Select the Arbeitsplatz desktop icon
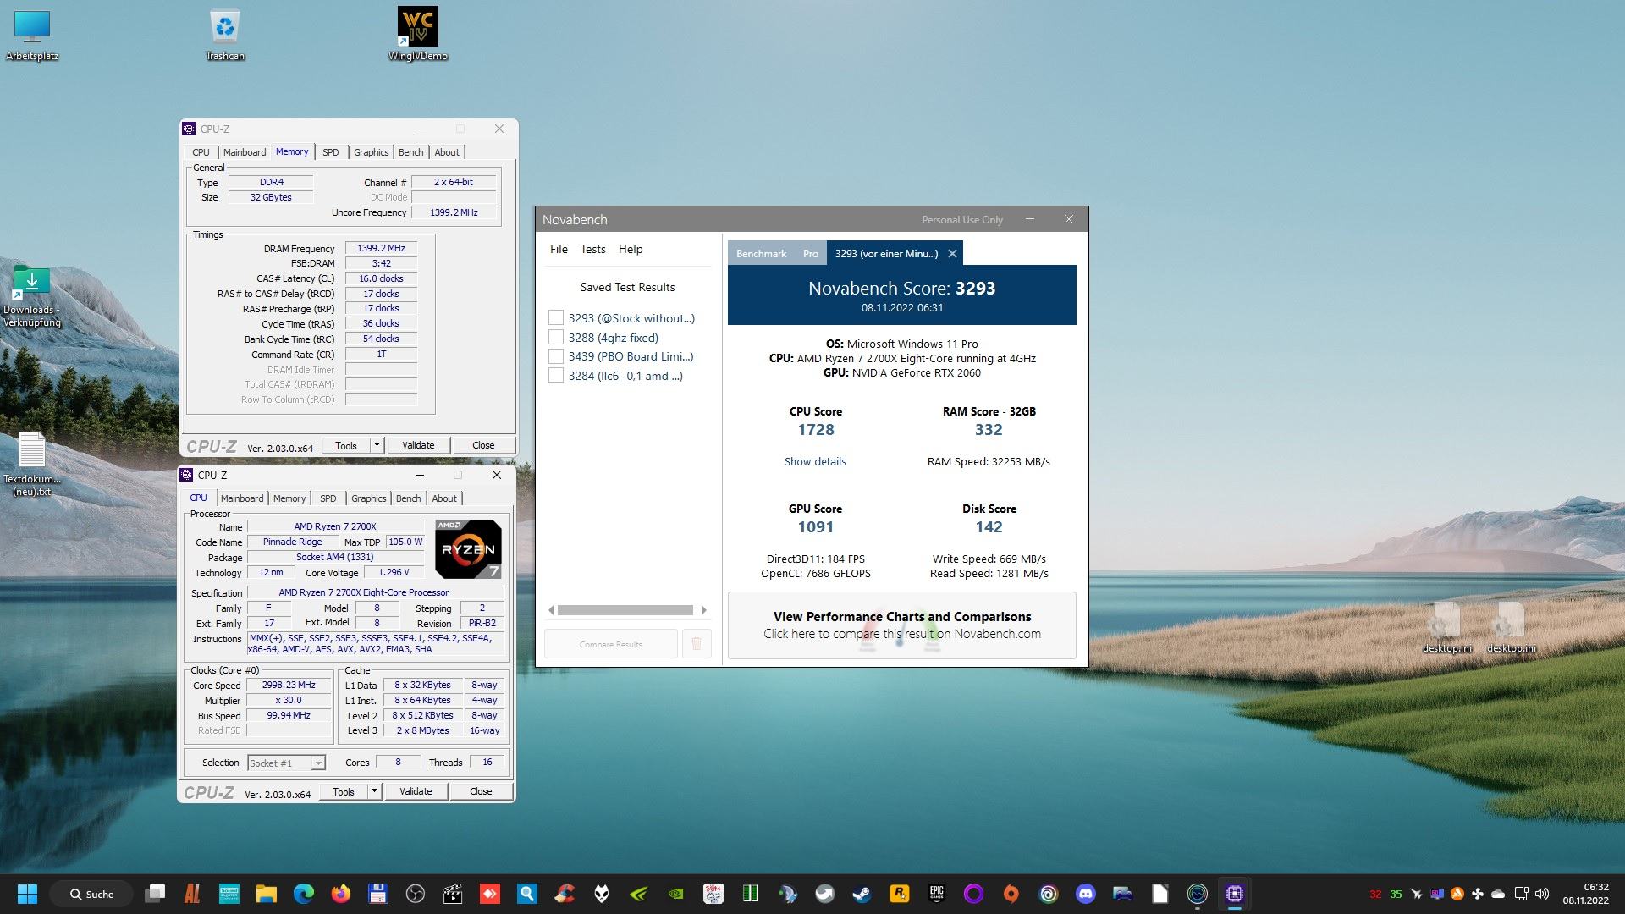The image size is (1625, 914). pyautogui.click(x=32, y=35)
